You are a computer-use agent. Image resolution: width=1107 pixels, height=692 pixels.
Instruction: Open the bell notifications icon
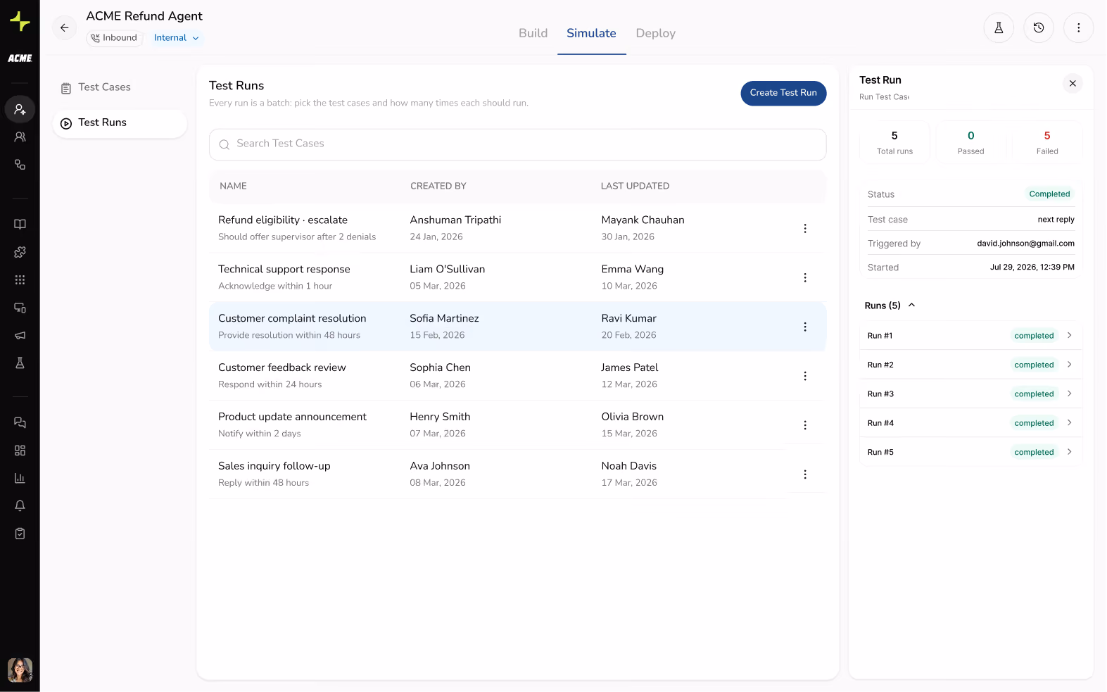coord(20,505)
